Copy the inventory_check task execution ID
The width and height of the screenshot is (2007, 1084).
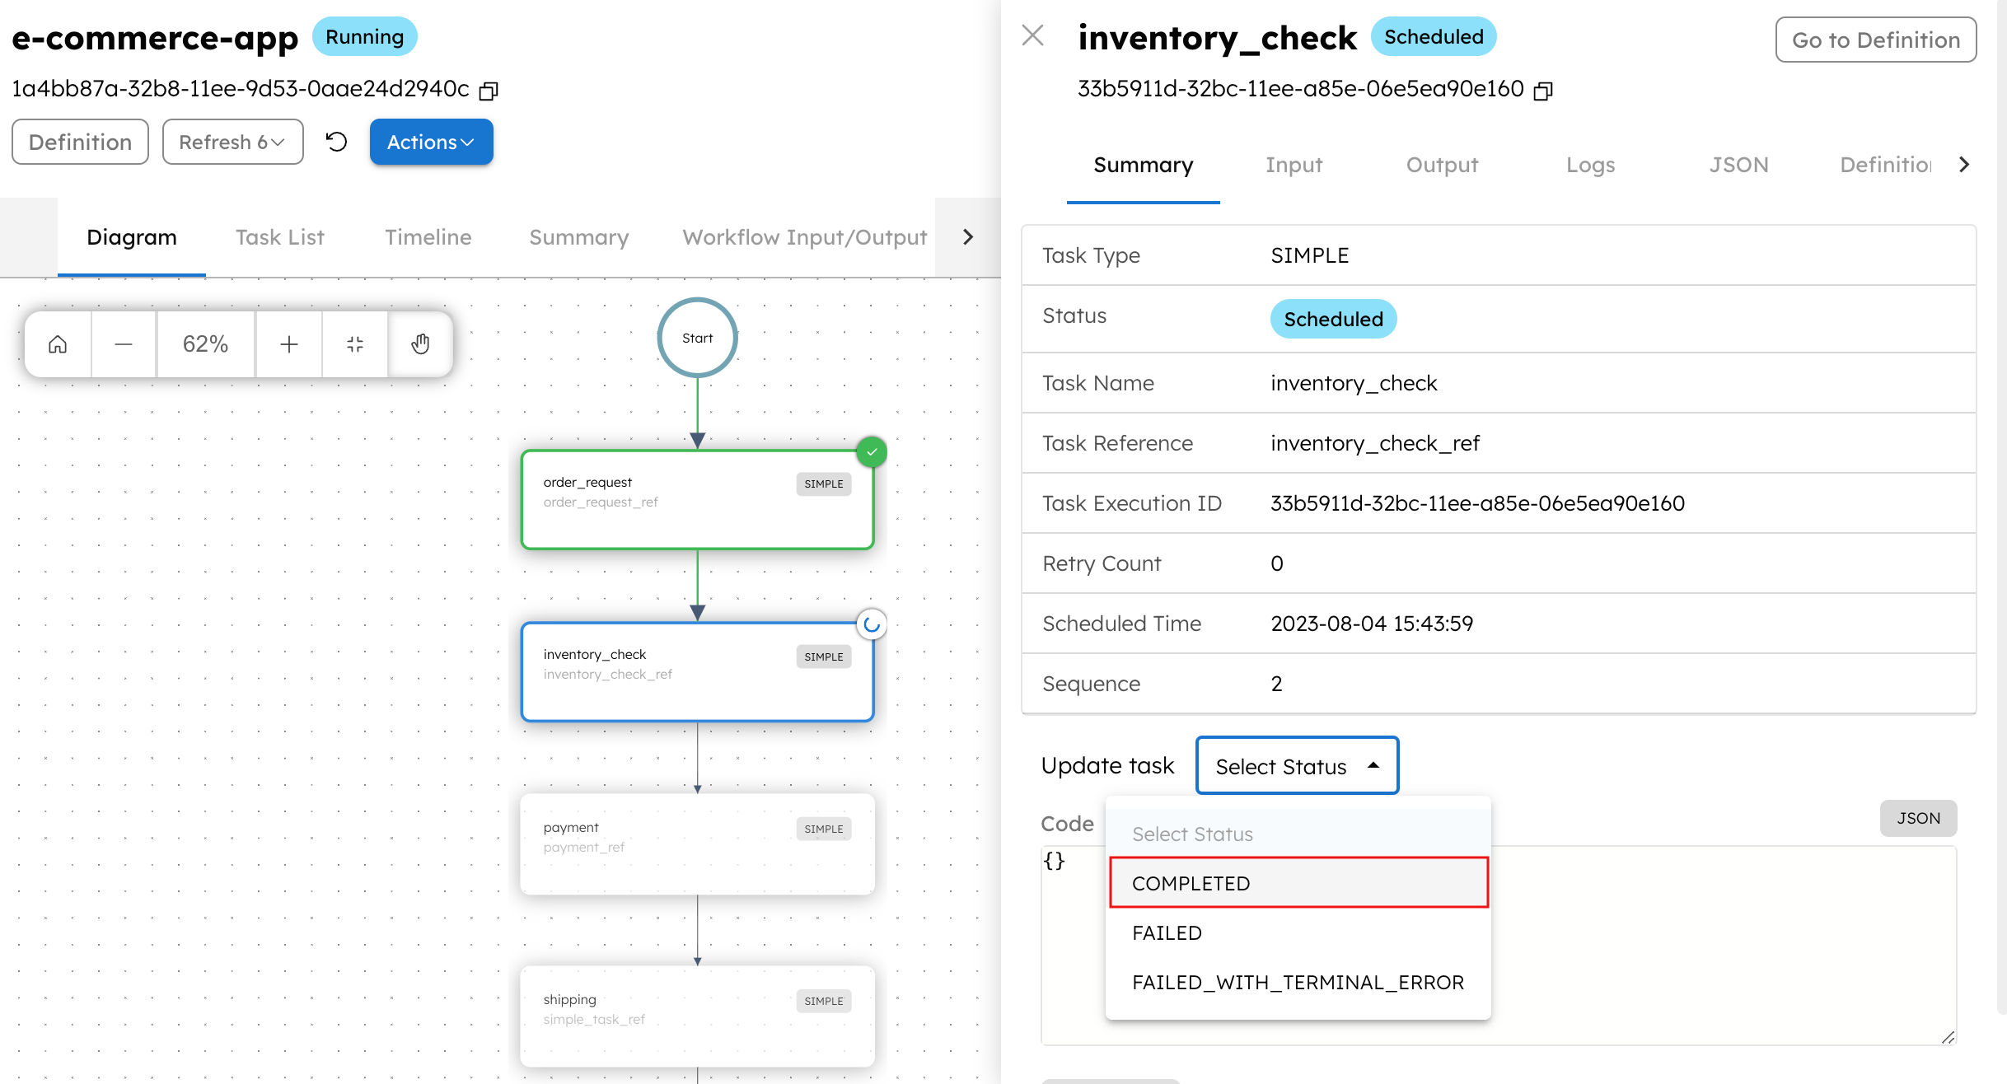click(1544, 91)
